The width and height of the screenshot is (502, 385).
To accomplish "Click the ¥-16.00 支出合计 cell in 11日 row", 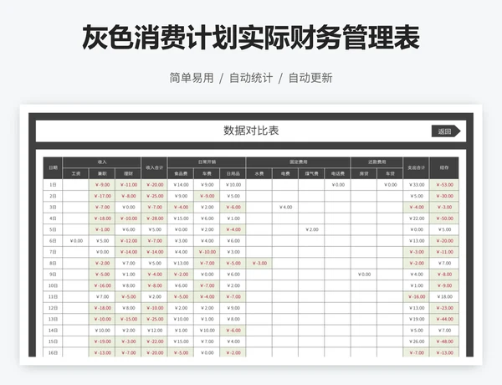I will 416,296.
